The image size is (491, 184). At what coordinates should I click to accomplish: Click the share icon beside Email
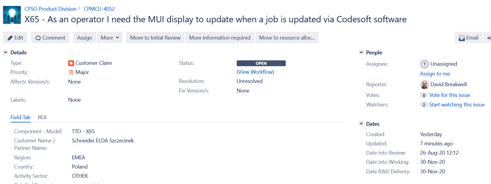coord(488,38)
